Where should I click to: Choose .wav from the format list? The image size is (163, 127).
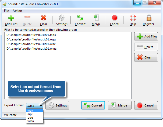35,111
